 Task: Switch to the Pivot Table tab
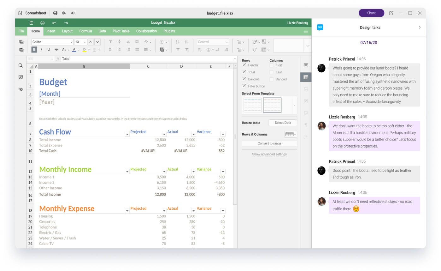[121, 31]
